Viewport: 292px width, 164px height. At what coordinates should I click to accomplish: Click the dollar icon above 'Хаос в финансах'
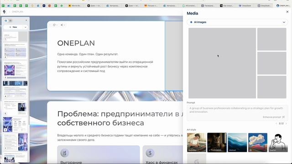[x=150, y=153]
